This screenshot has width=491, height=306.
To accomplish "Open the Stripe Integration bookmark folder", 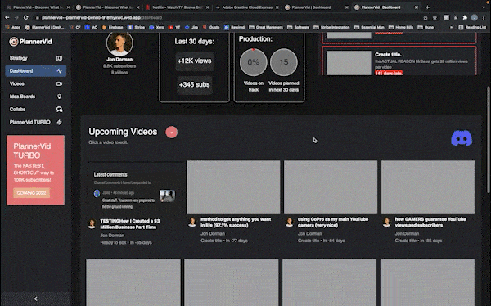I will click(x=331, y=28).
